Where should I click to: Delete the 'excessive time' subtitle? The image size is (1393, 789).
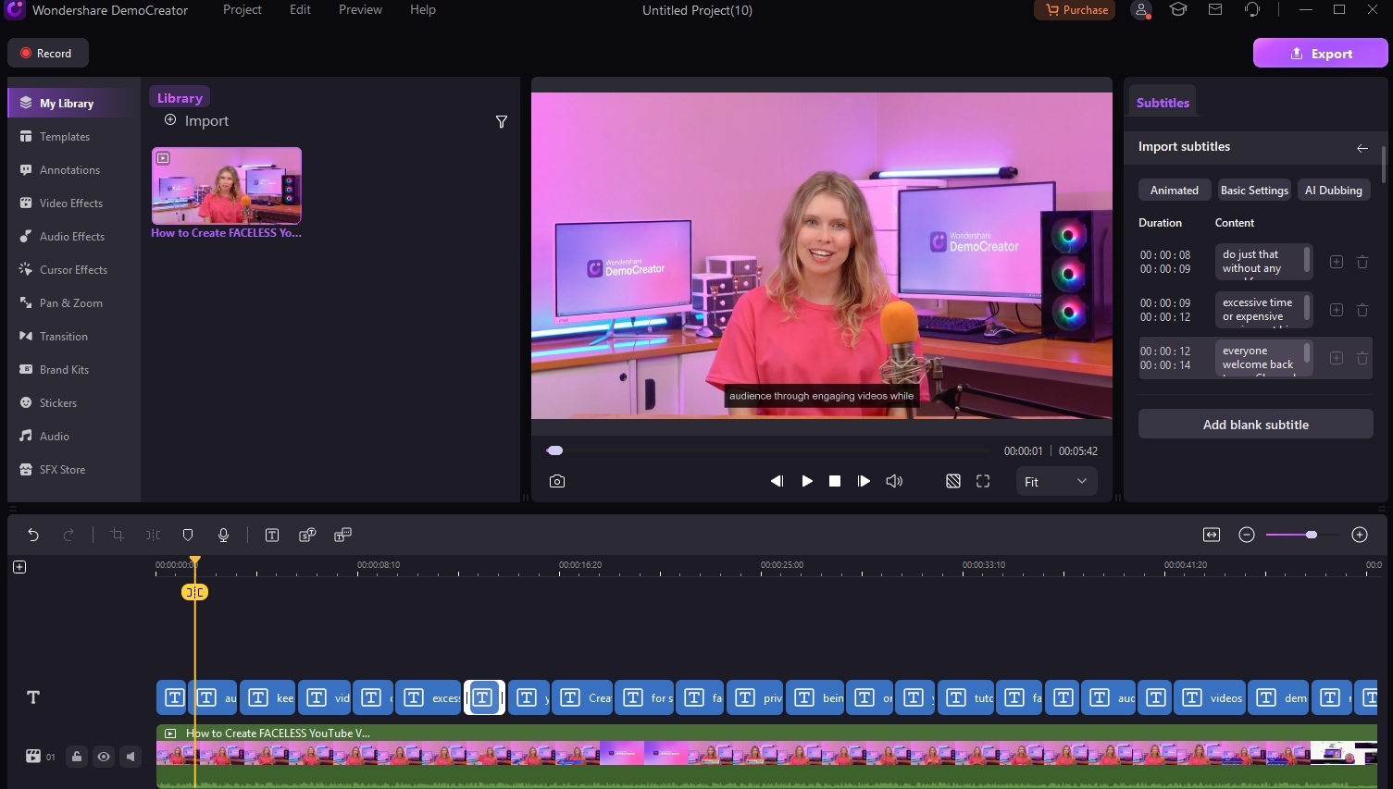[1362, 310]
